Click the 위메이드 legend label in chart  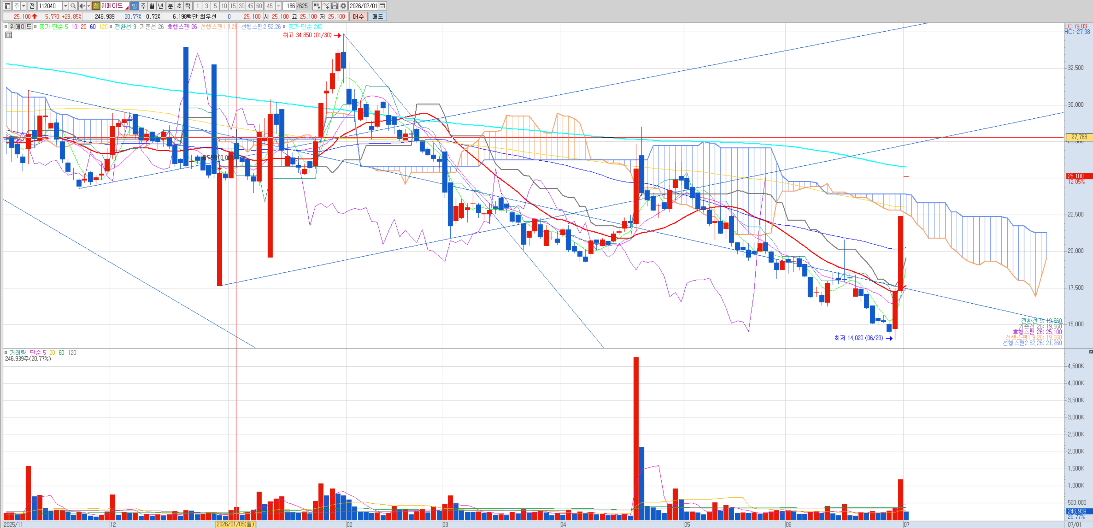click(x=21, y=27)
